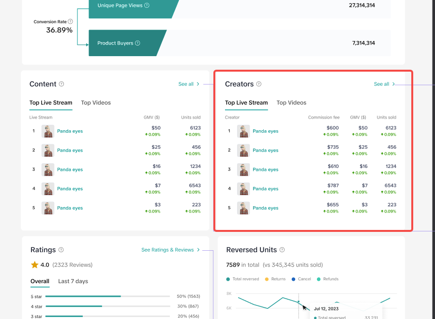
Task: Click the Reversed Units help icon
Action: coord(282,250)
